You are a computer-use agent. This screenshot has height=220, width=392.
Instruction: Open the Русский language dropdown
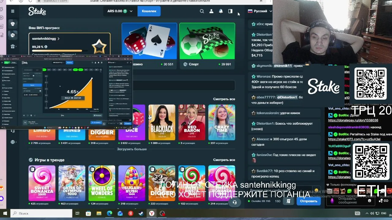(x=260, y=11)
